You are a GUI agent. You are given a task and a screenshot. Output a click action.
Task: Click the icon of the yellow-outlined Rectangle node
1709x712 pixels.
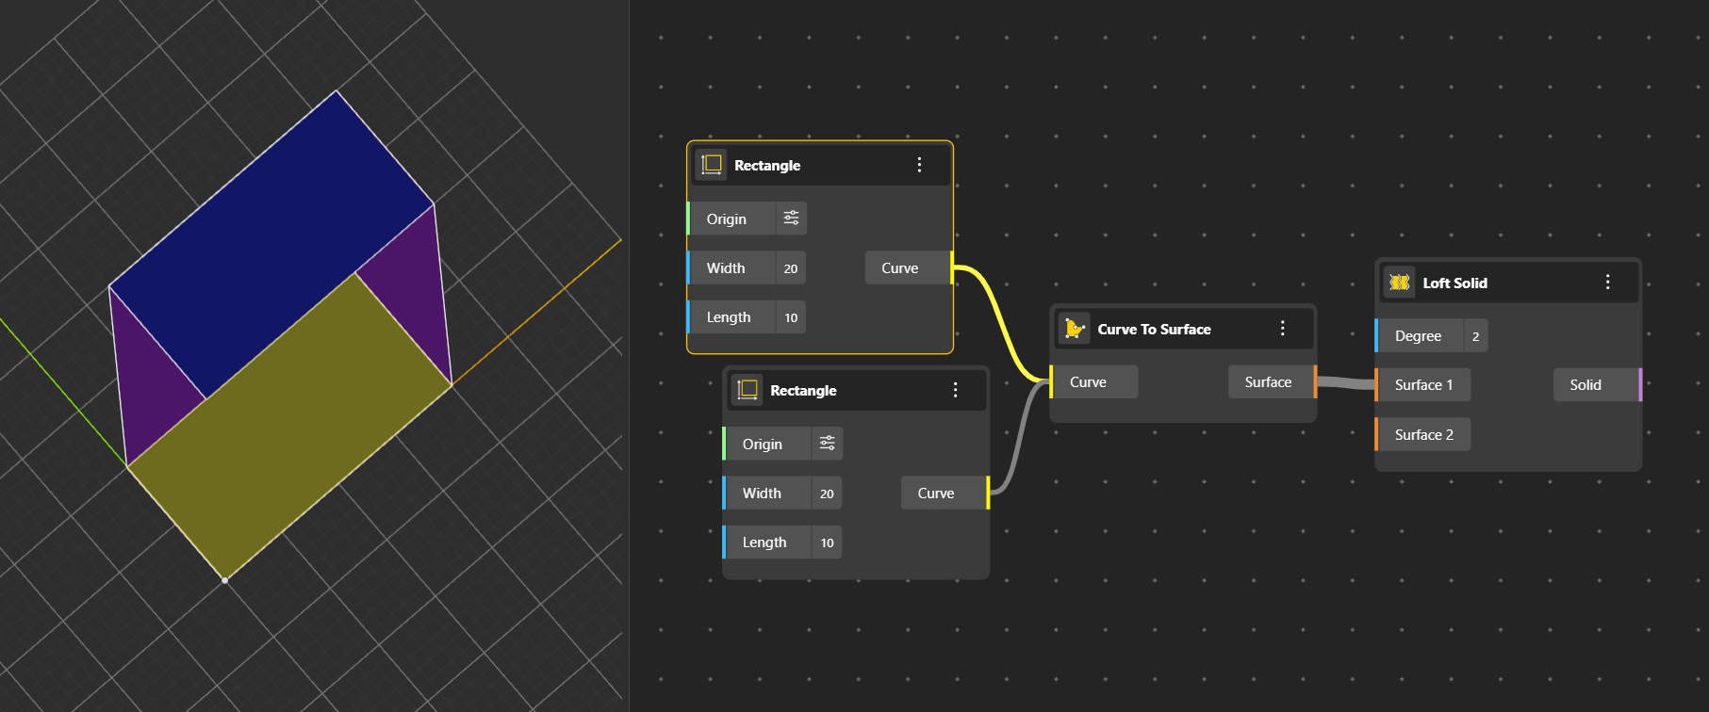[x=712, y=165]
